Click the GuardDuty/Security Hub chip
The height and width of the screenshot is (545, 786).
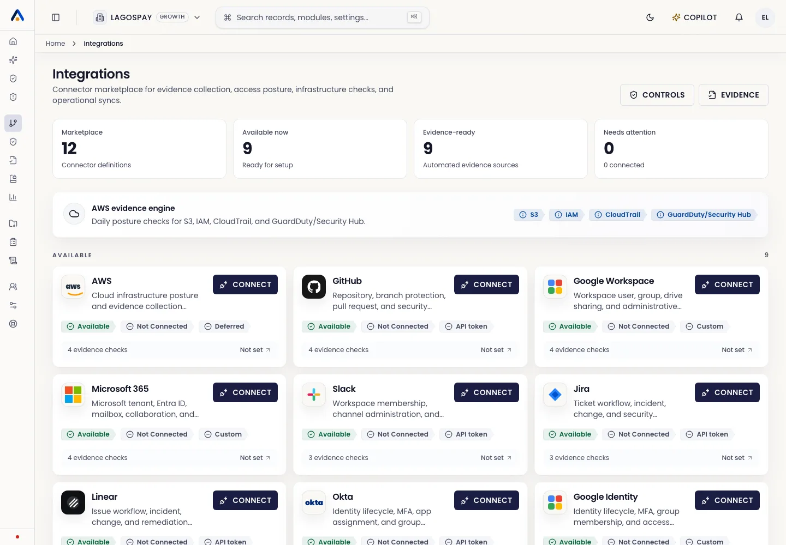tap(704, 215)
